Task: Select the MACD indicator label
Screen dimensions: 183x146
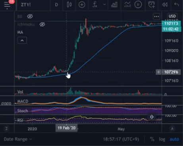Action: (x=23, y=101)
